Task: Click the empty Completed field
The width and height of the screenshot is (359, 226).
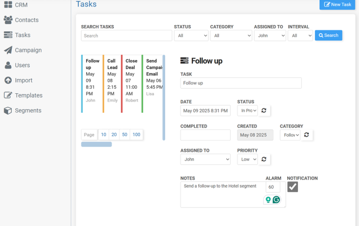Action: tap(205, 135)
